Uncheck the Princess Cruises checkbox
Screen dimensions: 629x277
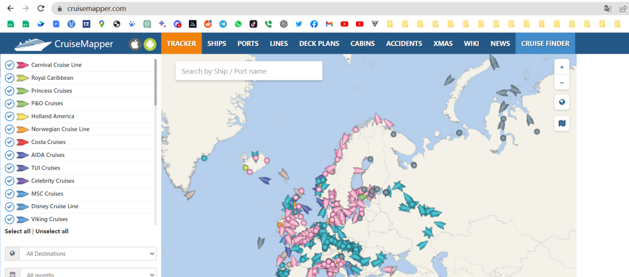pos(10,91)
